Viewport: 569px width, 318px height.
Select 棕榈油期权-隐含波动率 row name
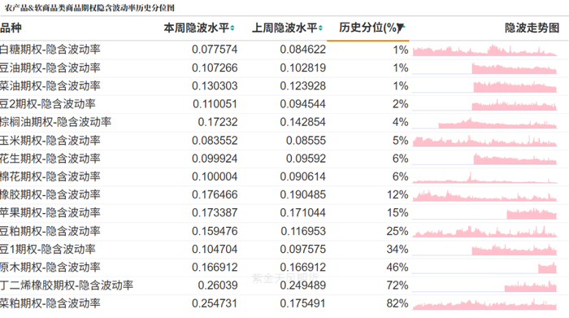(x=55, y=122)
